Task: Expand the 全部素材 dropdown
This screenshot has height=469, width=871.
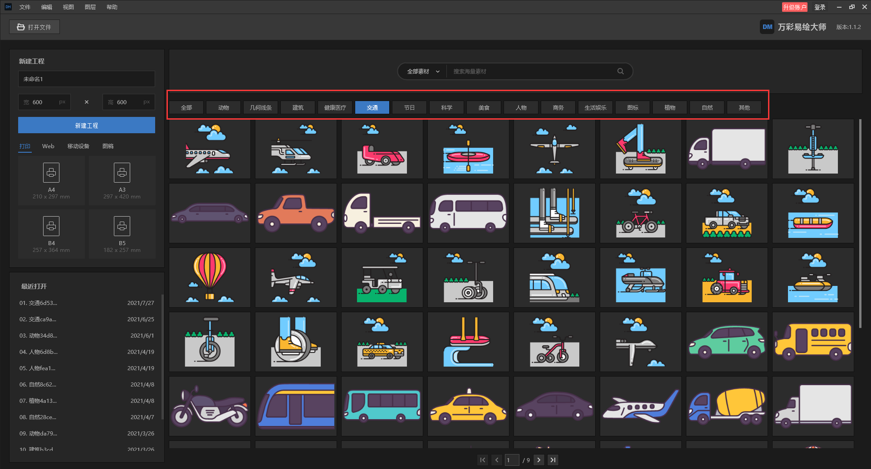Action: [x=423, y=71]
